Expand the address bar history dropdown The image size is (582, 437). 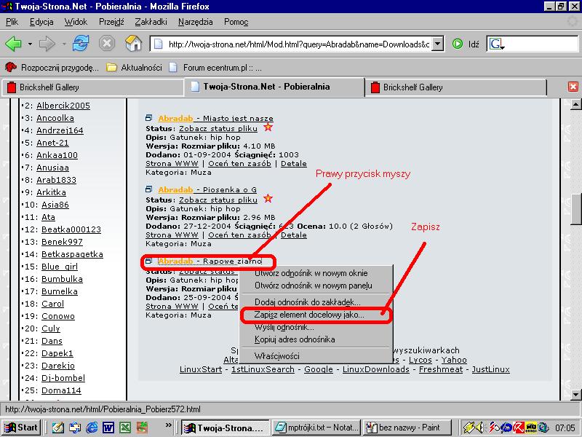pos(439,44)
